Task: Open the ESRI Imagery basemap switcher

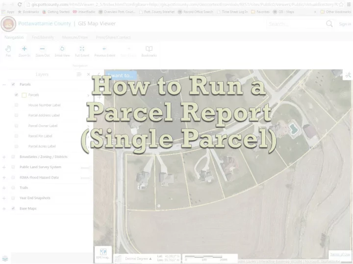Action: coord(103,254)
